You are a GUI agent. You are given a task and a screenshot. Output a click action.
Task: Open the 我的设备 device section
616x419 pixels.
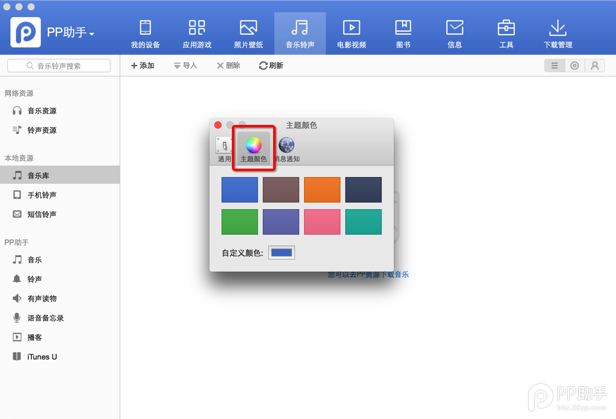(x=146, y=34)
